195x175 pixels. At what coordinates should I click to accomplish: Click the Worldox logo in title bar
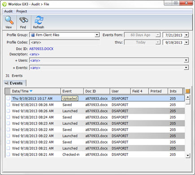click(4, 4)
